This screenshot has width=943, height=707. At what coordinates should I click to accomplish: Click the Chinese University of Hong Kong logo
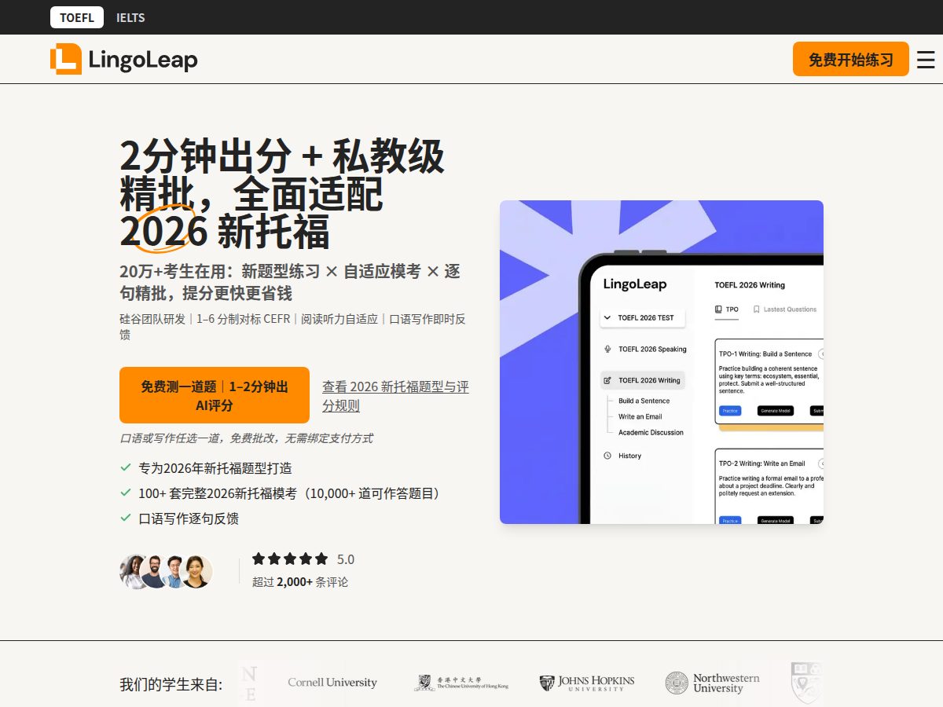(x=461, y=683)
